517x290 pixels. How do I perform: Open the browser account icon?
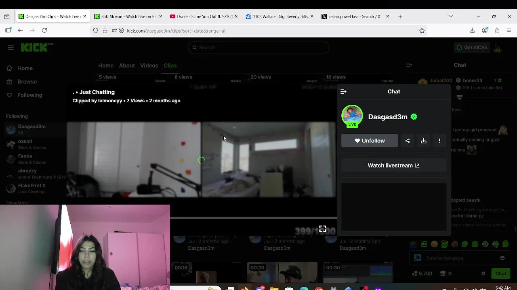(485, 31)
